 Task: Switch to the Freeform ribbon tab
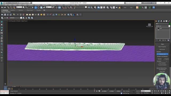[13, 10]
